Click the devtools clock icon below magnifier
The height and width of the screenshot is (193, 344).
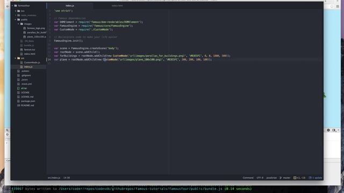click(7, 135)
